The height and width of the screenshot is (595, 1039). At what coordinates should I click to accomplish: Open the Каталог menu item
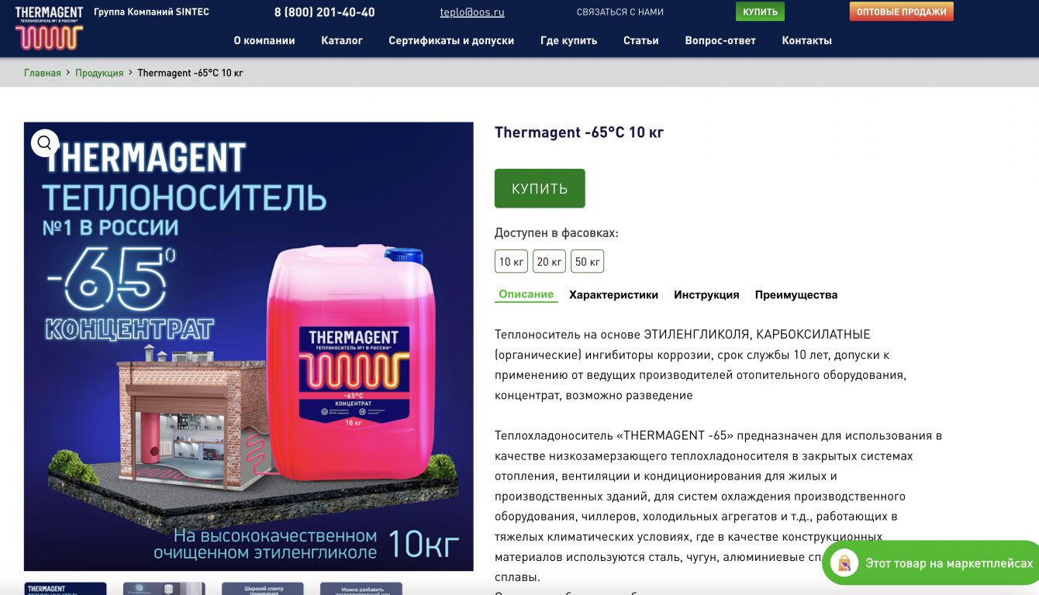tap(342, 40)
